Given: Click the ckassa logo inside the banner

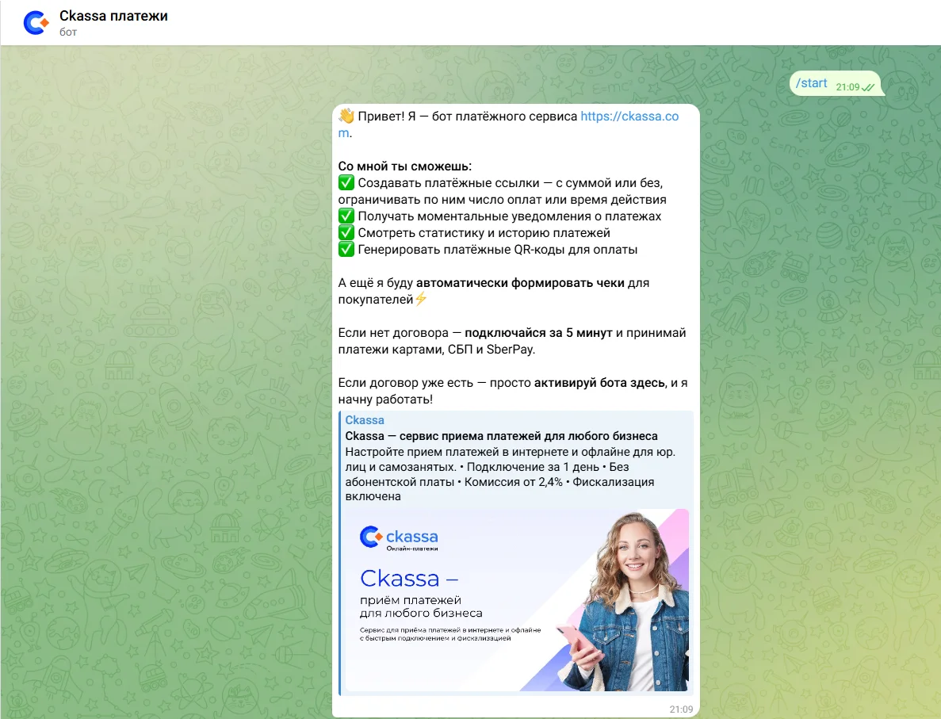Looking at the screenshot, I should [x=399, y=537].
